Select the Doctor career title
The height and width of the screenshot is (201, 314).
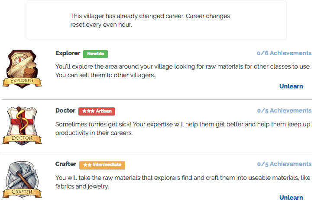pos(65,111)
